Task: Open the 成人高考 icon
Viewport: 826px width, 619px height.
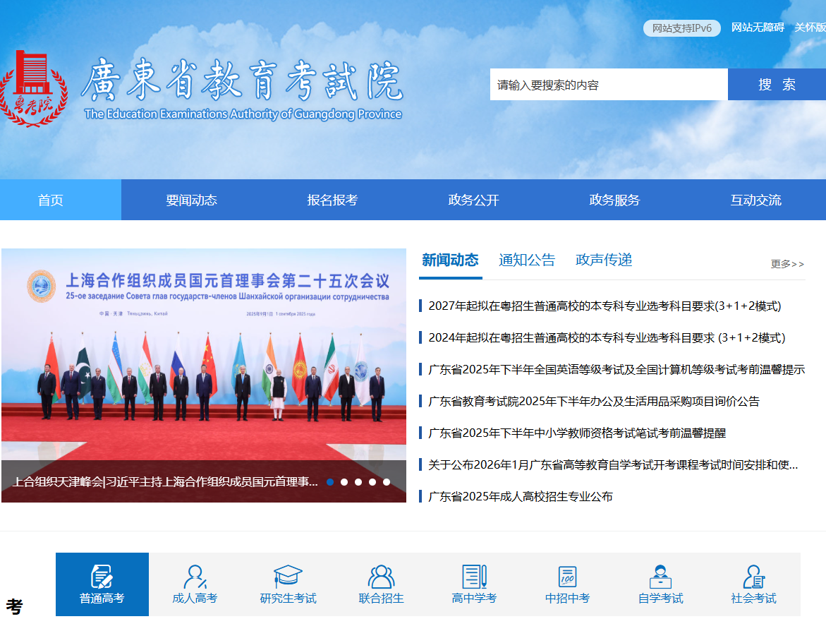Action: pos(195,577)
